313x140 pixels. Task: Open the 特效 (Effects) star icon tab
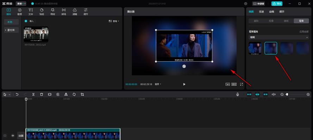point(53,12)
